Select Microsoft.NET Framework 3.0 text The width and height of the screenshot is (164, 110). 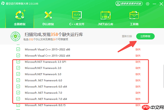(x=43, y=74)
